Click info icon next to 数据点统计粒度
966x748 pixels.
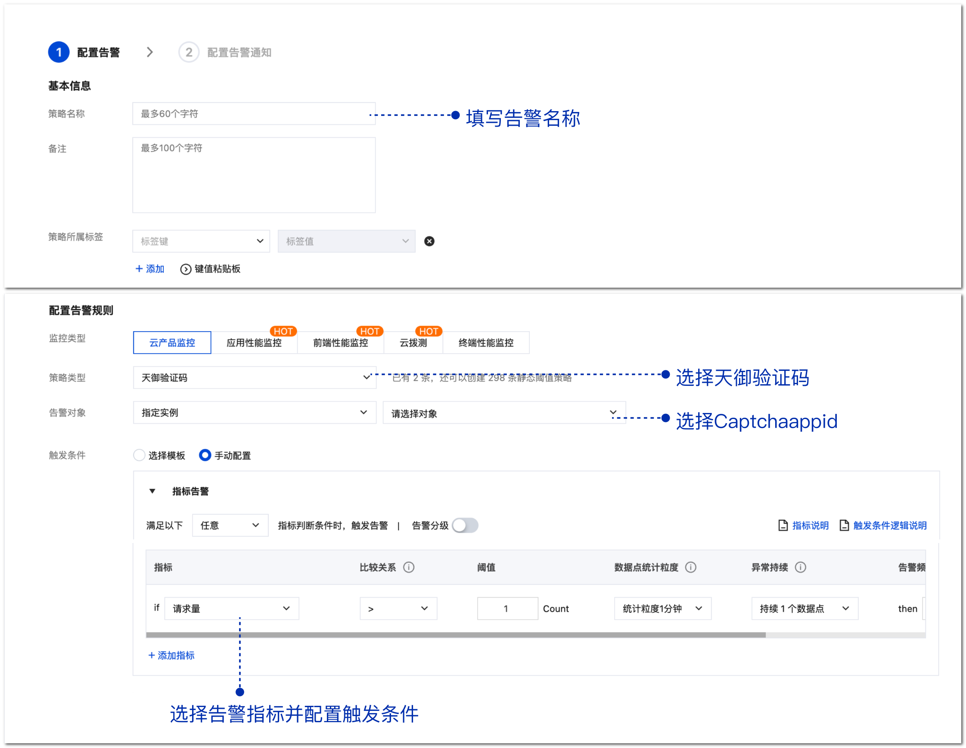[690, 567]
